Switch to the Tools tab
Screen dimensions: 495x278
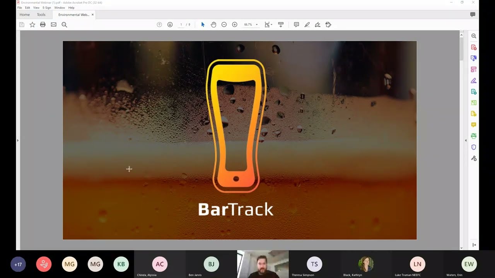[41, 15]
